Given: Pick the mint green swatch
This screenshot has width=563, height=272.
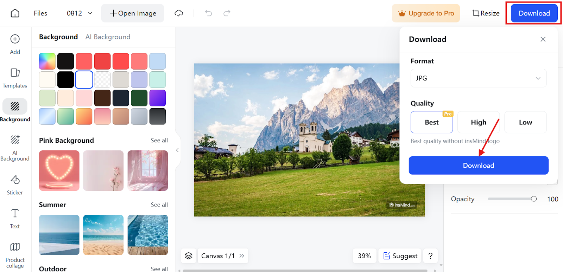Looking at the screenshot, I should coord(158,79).
